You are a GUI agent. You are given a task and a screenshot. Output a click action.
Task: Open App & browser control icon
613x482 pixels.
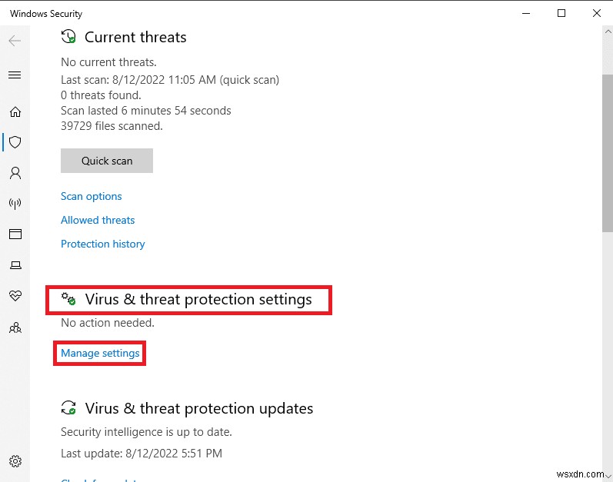coord(15,234)
